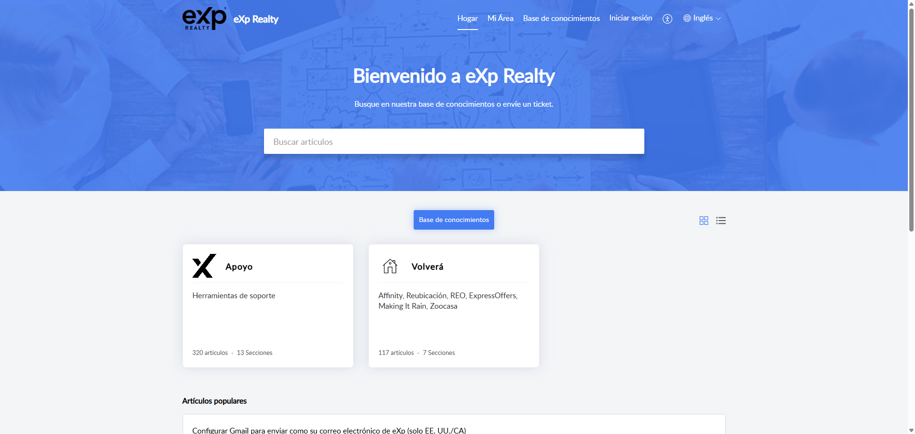Open Base de conocimientos in top navigation

pyautogui.click(x=561, y=18)
